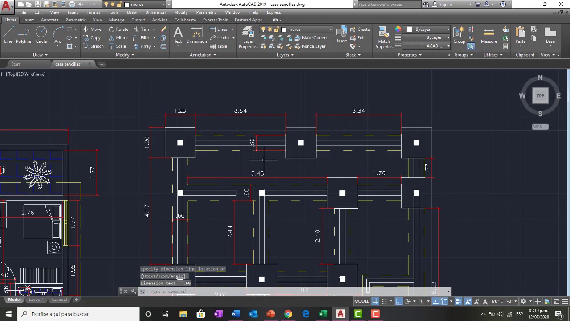Click the Match Properties tool
This screenshot has width=570, height=321.
384,37
